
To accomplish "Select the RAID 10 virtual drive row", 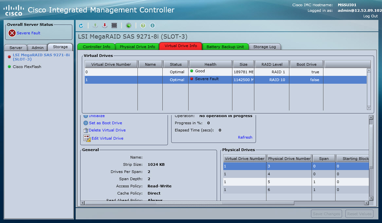I will click(x=226, y=80).
